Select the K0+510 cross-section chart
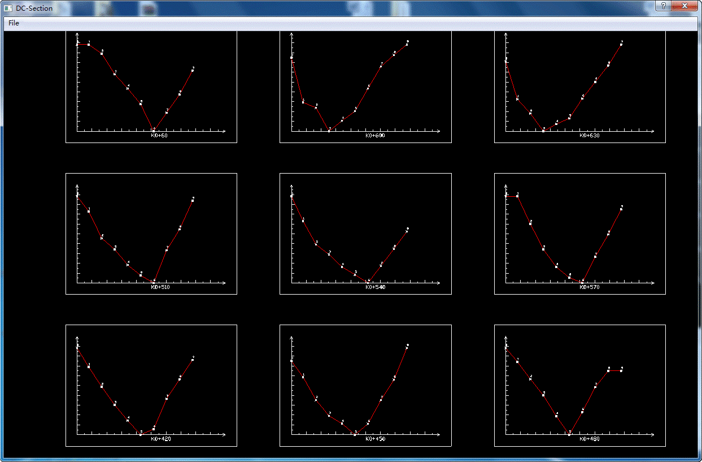702x462 pixels. coord(151,234)
